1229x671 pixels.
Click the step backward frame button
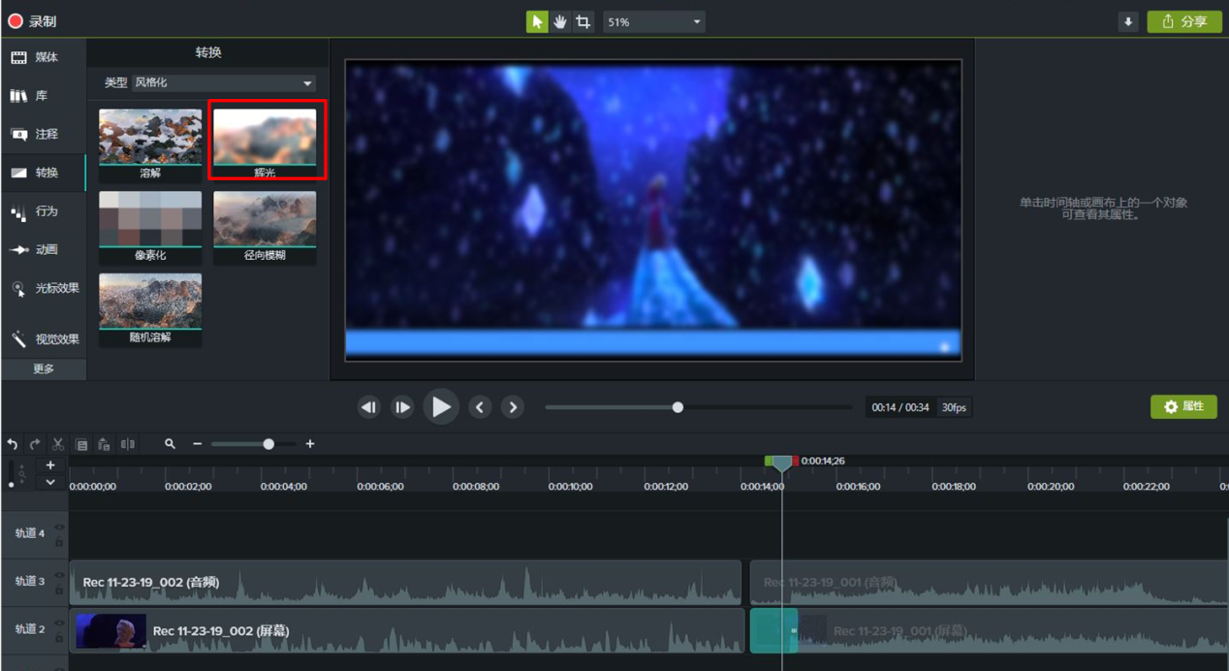point(368,407)
